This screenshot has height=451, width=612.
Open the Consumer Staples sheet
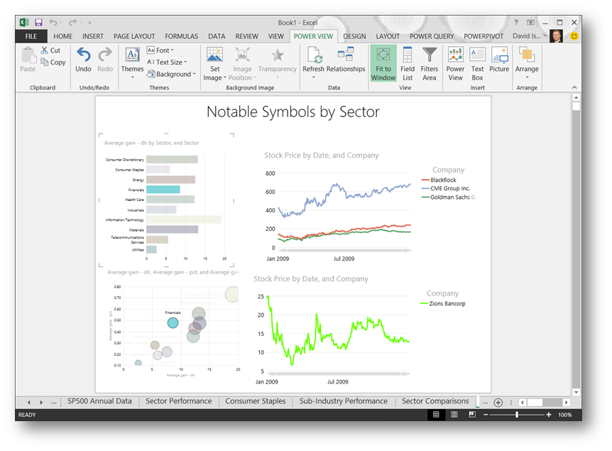tap(256, 401)
